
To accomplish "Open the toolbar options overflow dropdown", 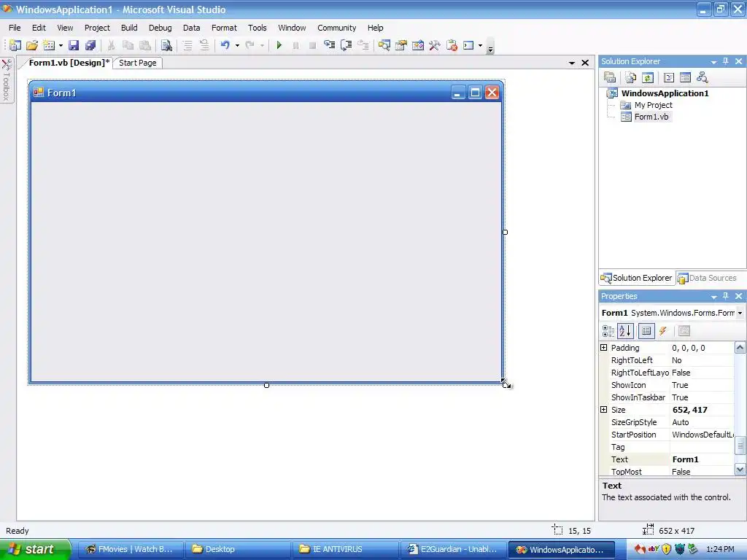I will (x=490, y=47).
